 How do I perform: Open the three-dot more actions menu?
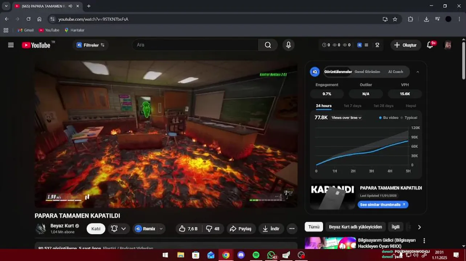coord(292,229)
